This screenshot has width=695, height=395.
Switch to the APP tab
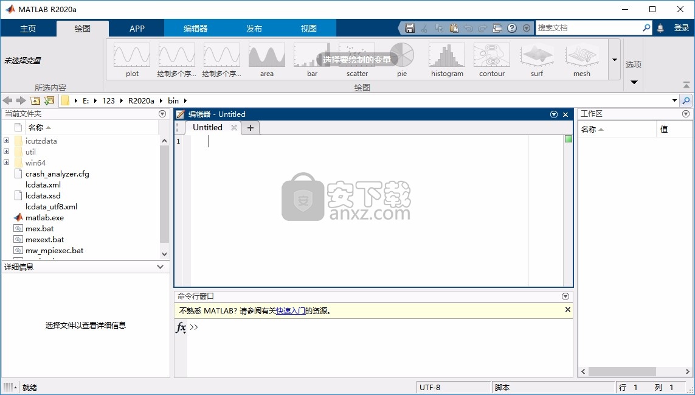pos(137,29)
